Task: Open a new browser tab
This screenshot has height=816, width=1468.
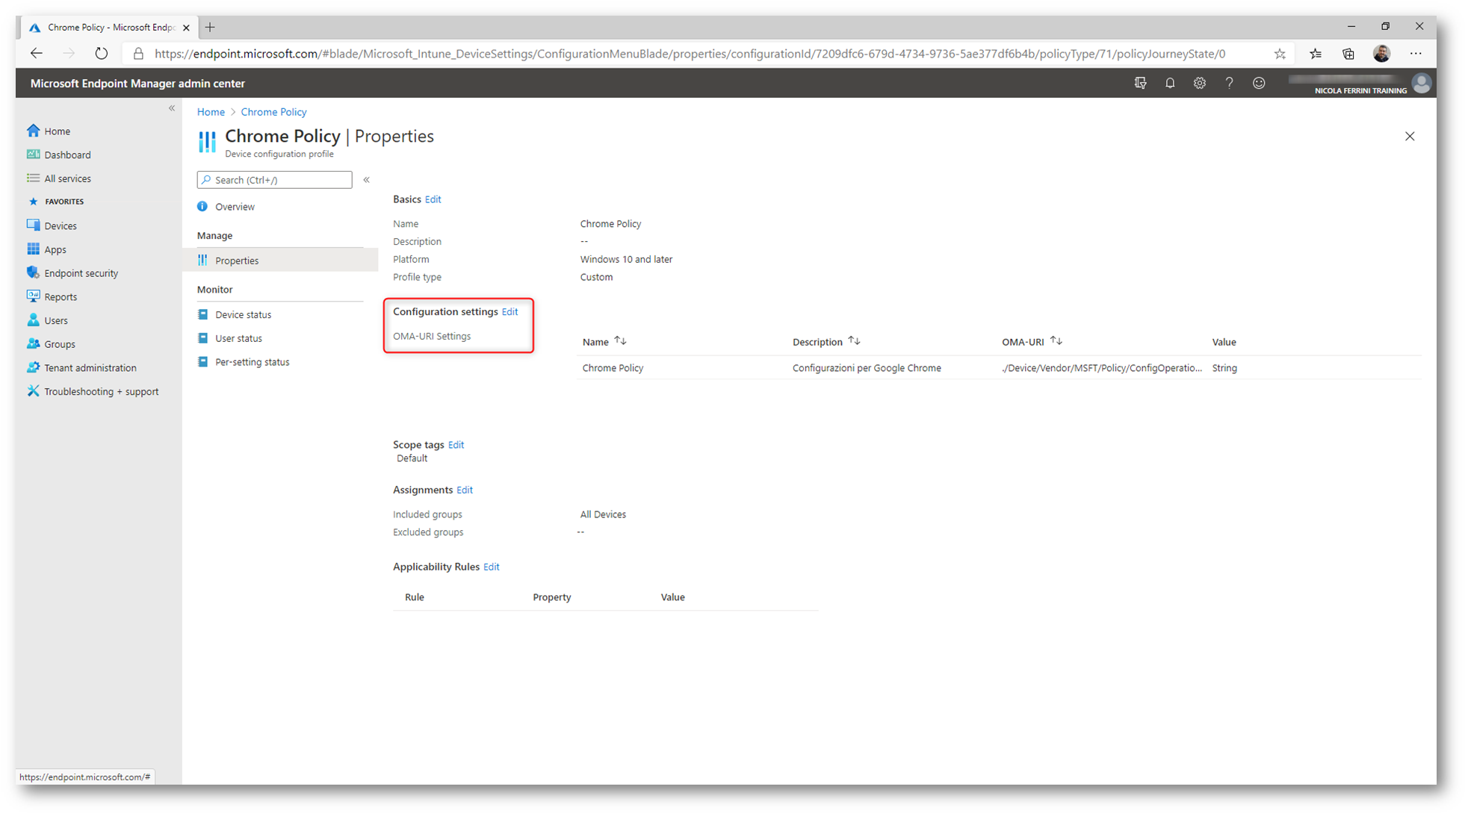Action: pos(211,28)
